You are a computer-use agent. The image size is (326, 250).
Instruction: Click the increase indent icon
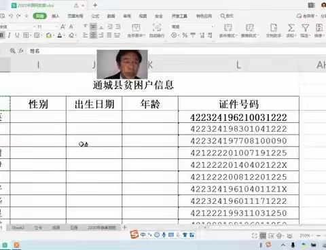(117, 26)
